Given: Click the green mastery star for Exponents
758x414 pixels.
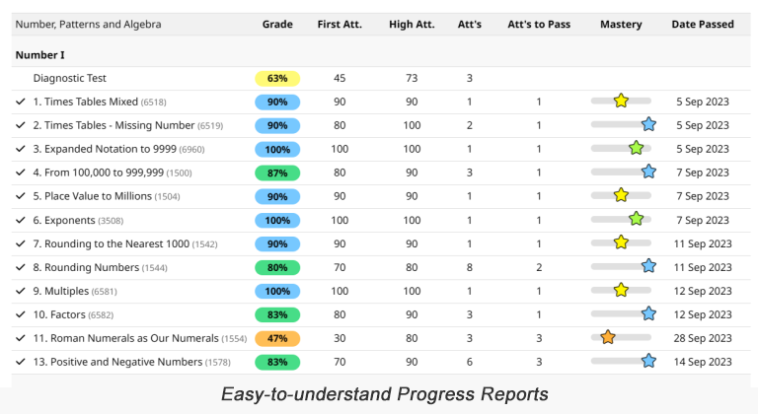Looking at the screenshot, I should point(637,219).
